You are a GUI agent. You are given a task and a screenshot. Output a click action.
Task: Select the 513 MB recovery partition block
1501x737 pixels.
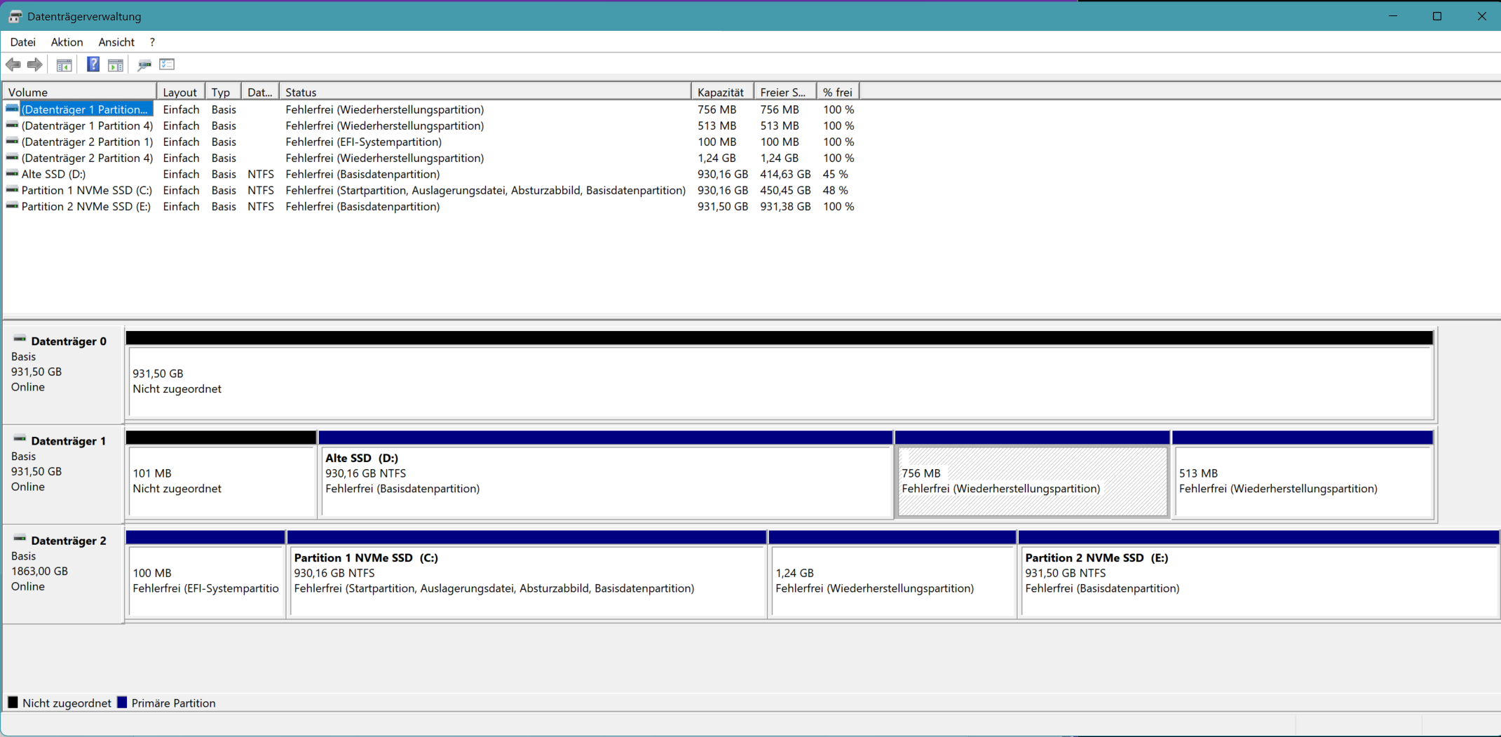tap(1303, 475)
